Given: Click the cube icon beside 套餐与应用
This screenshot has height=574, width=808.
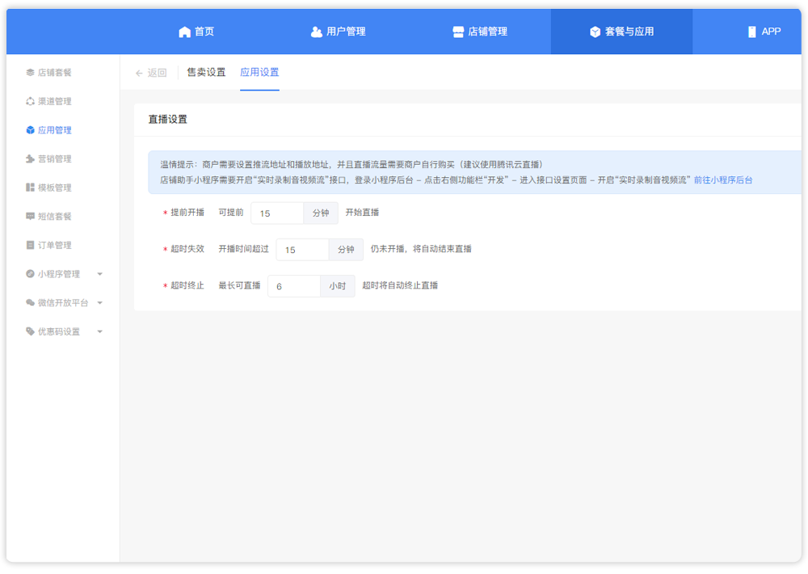Looking at the screenshot, I should pyautogui.click(x=595, y=32).
